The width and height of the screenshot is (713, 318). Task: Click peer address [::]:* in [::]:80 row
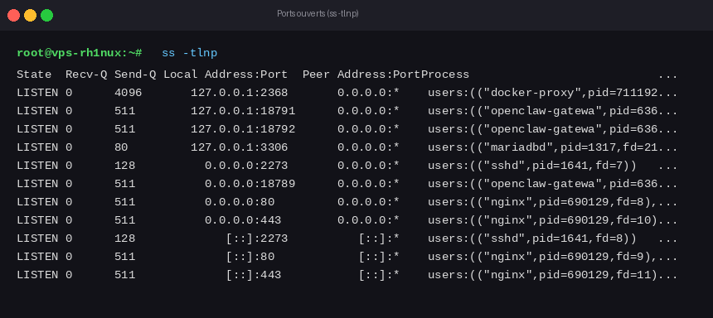pos(379,257)
